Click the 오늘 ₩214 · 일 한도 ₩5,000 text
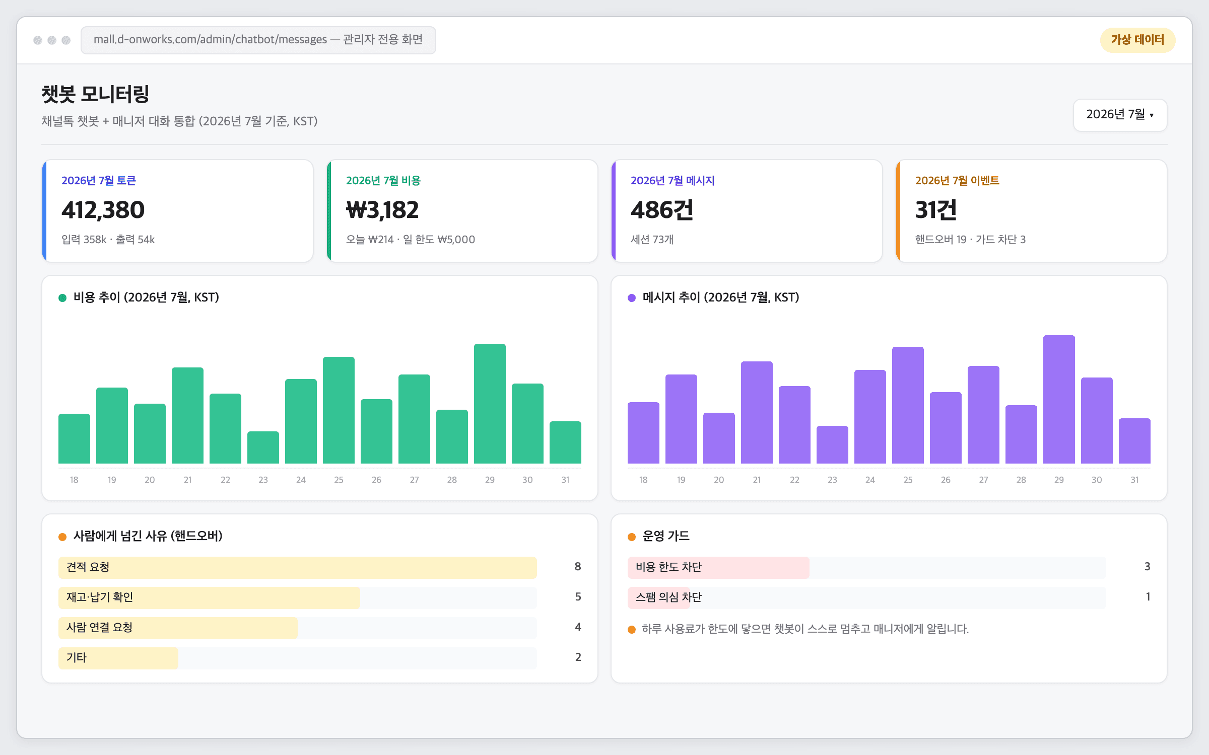 [x=411, y=240]
